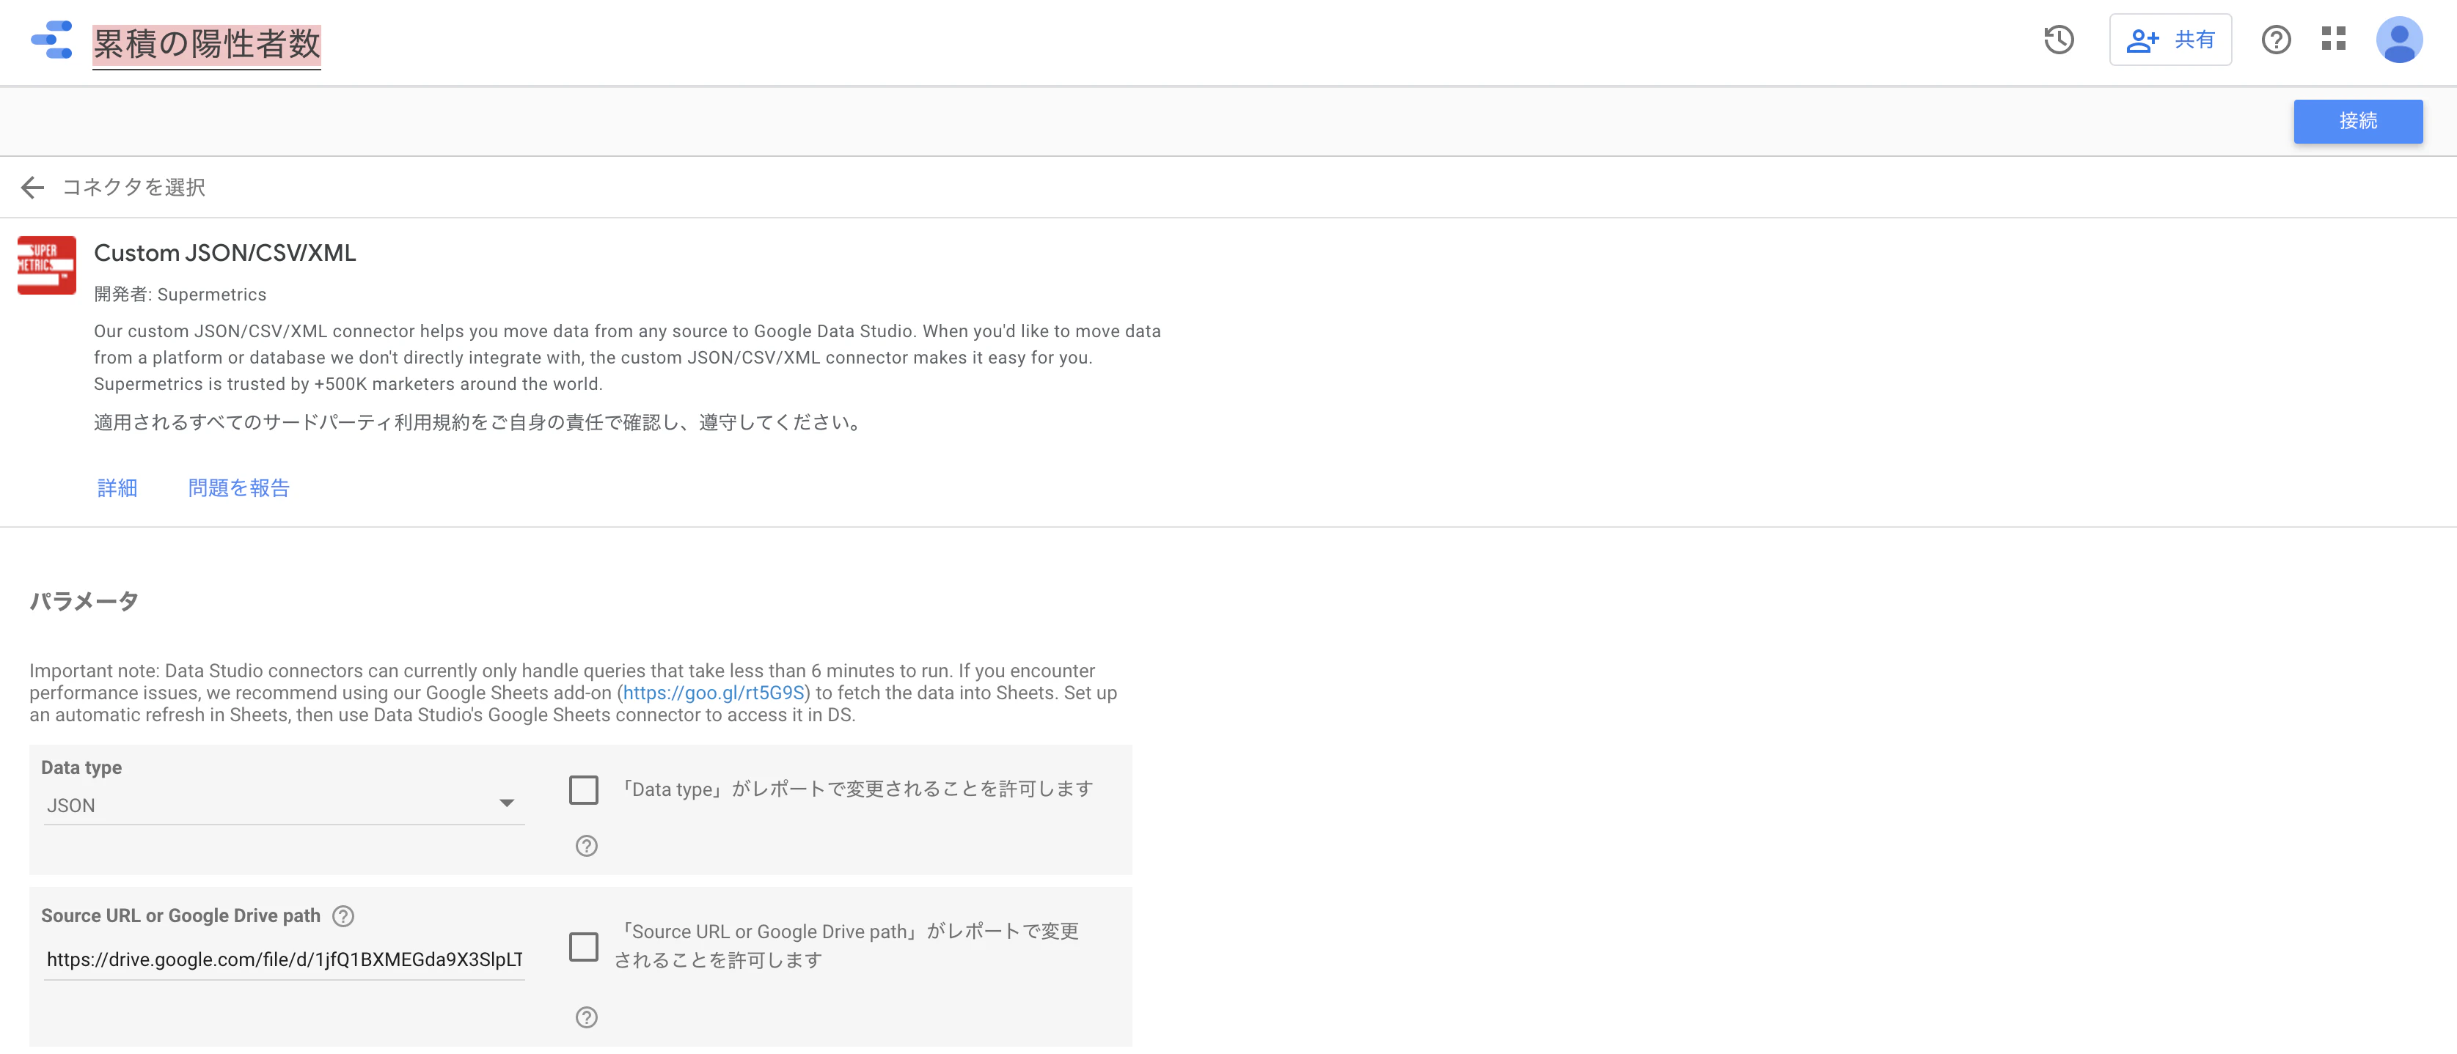This screenshot has width=2457, height=1054.
Task: Open the Google apps grid icon
Action: tap(2333, 39)
